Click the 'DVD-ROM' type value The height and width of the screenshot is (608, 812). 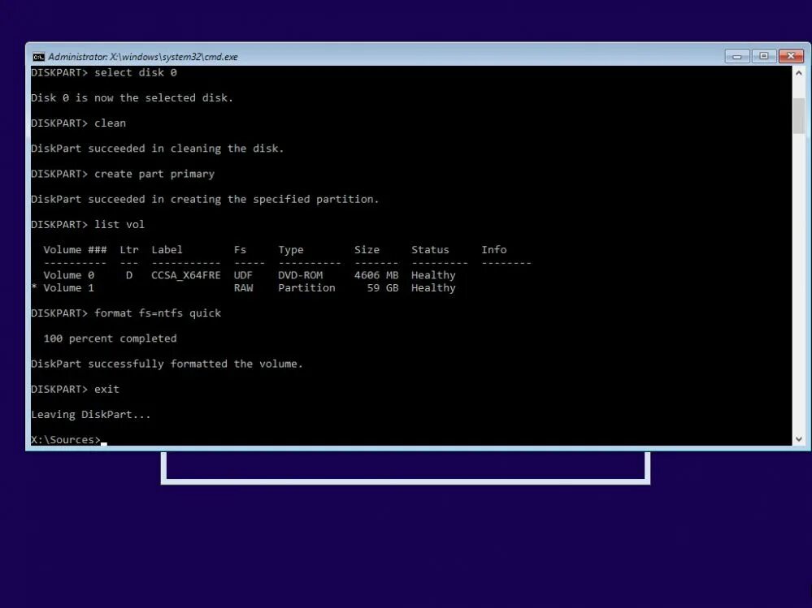coord(300,275)
